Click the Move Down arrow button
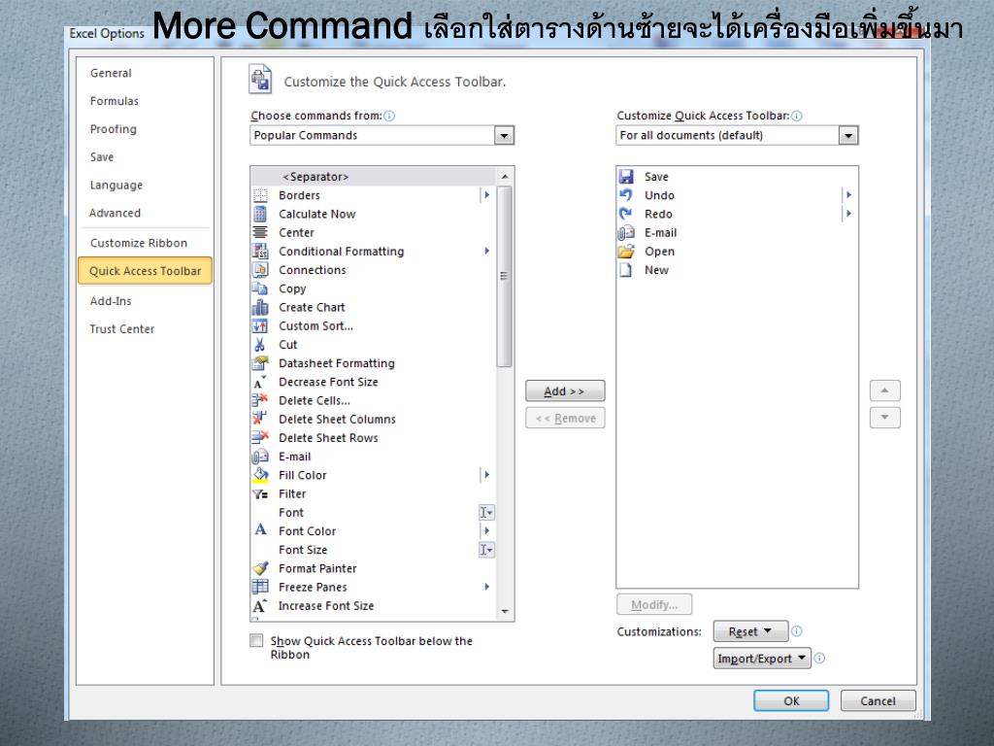 [885, 418]
